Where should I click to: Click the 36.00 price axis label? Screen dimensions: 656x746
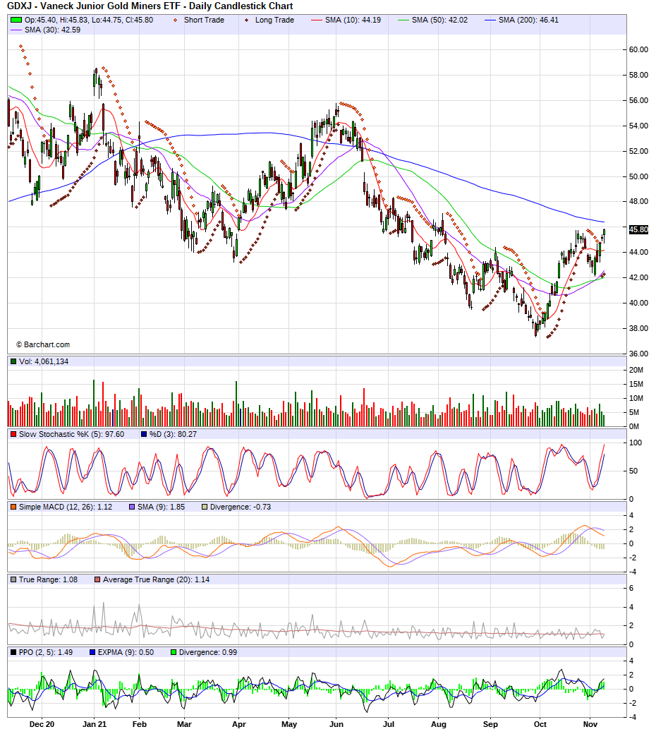(638, 354)
